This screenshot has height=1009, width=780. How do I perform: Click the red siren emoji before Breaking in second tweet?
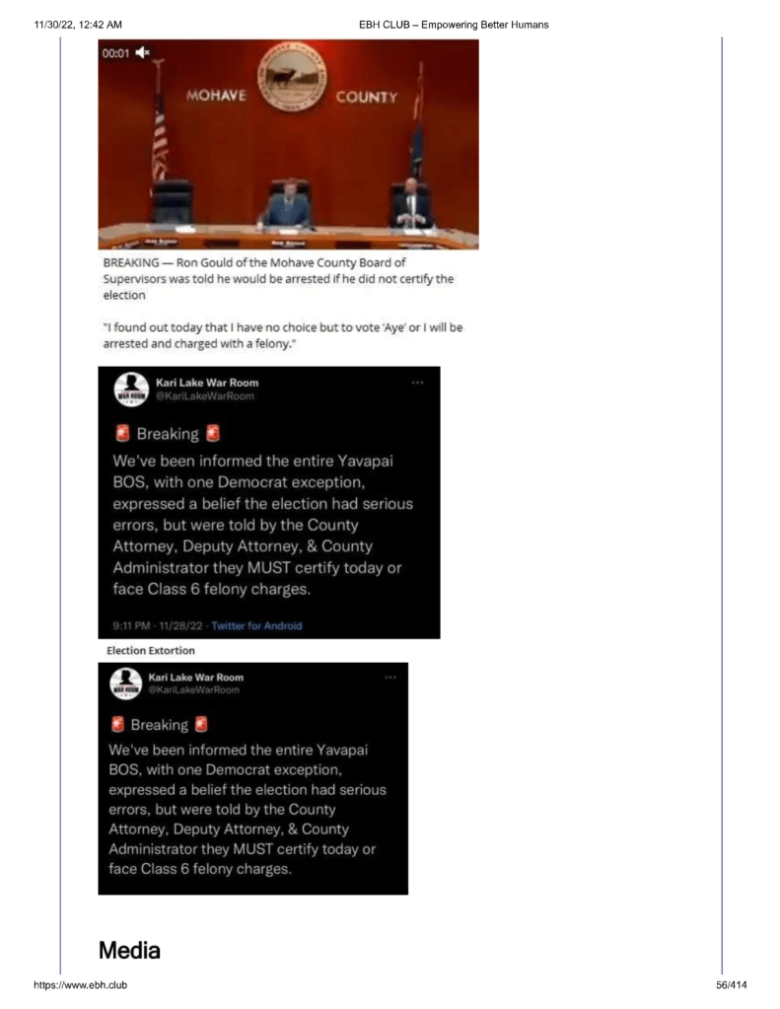coord(117,725)
